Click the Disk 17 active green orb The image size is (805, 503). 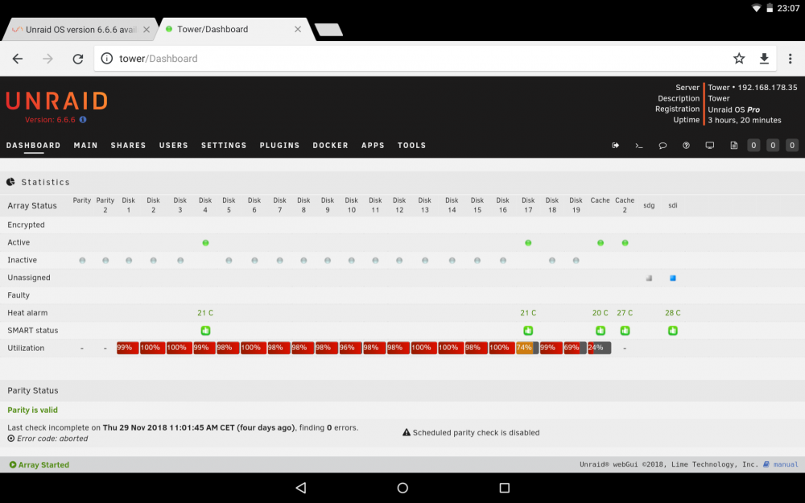point(528,243)
